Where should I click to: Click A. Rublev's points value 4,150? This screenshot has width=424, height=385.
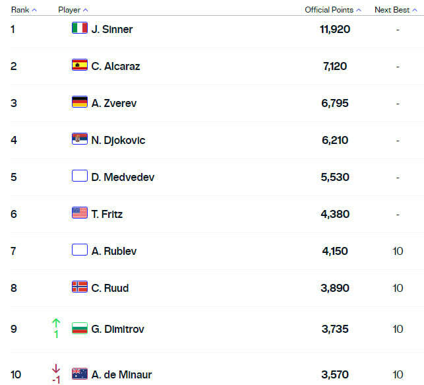335,251
